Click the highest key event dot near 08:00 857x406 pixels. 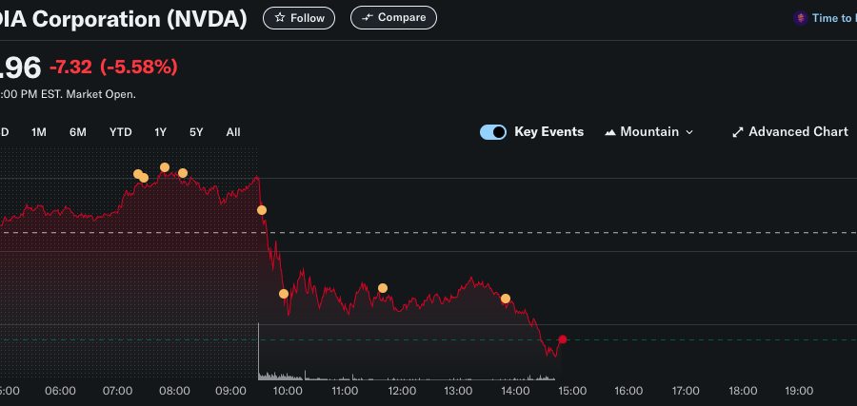(165, 167)
